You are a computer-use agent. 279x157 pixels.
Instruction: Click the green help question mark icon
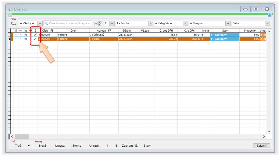[x=10, y=15]
